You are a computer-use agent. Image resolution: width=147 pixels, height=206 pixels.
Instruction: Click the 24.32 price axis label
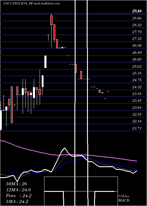tap(137, 87)
